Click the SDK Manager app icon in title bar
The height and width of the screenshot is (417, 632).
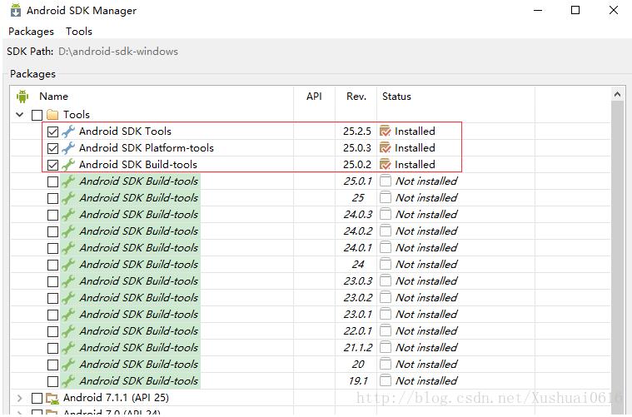point(16,11)
